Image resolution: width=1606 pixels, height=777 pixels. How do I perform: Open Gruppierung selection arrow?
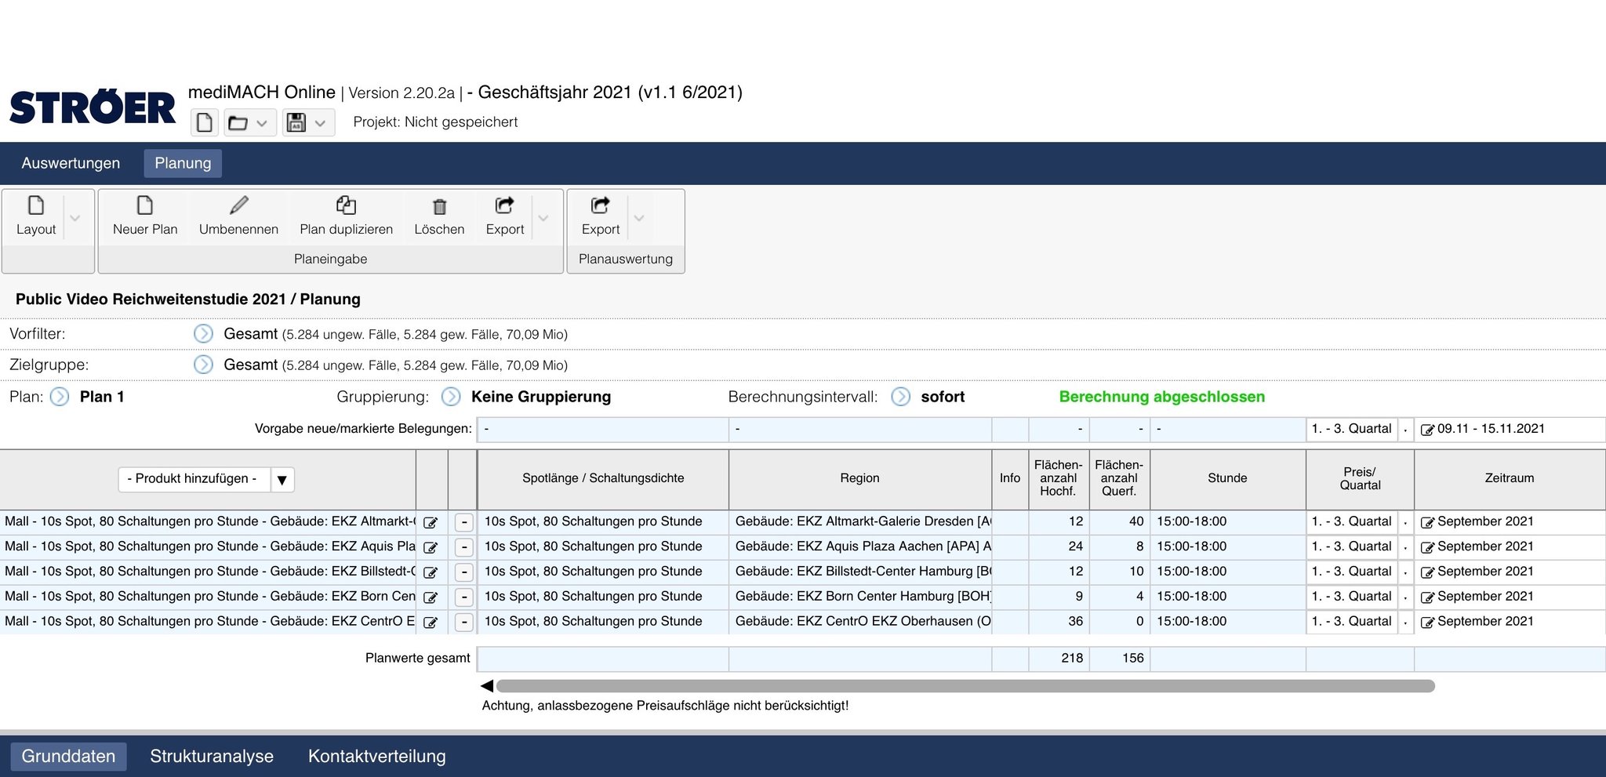click(x=451, y=397)
